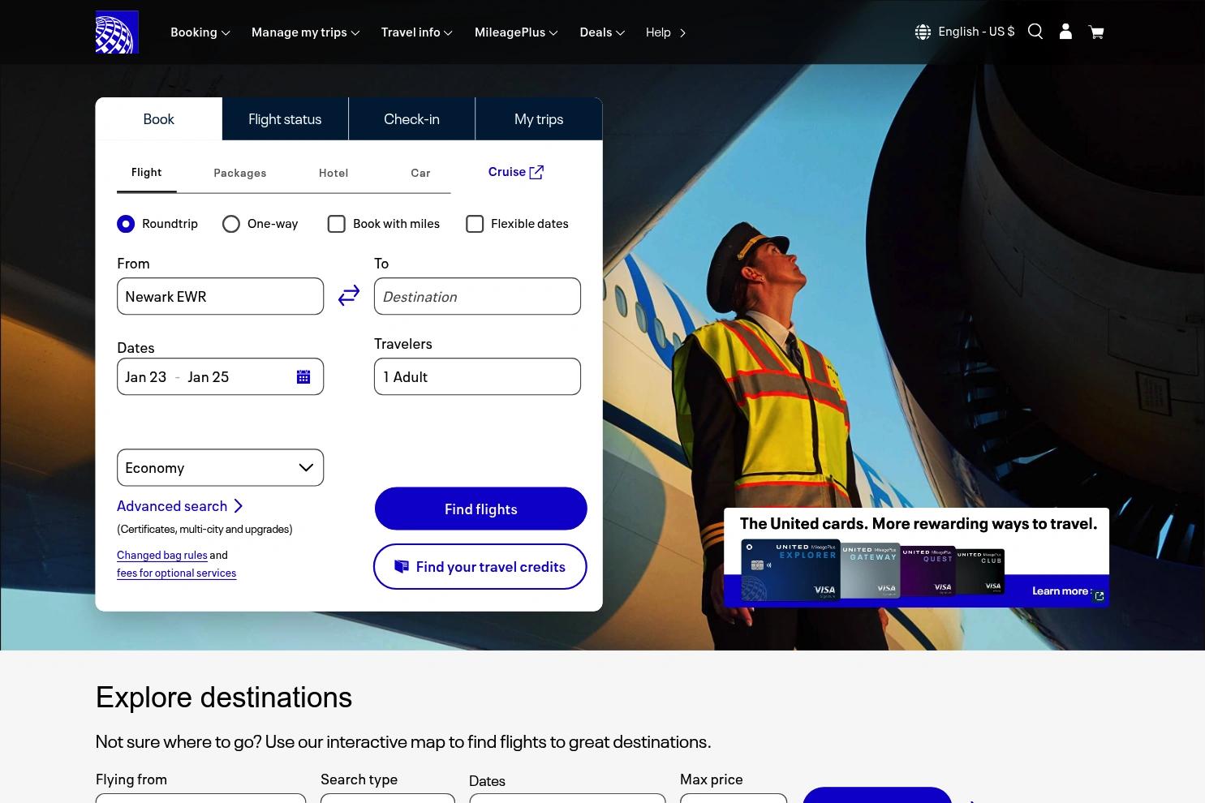Screen dimensions: 1205x803
Task: Open the Changed bag rules link
Action: click(162, 556)
